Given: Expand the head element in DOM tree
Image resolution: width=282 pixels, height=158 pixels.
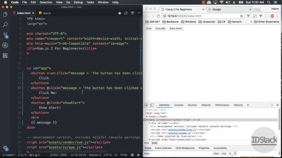Looking at the screenshot, I should click(147, 117).
